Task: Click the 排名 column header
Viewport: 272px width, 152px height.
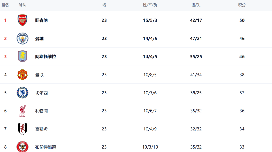Action: (5, 5)
